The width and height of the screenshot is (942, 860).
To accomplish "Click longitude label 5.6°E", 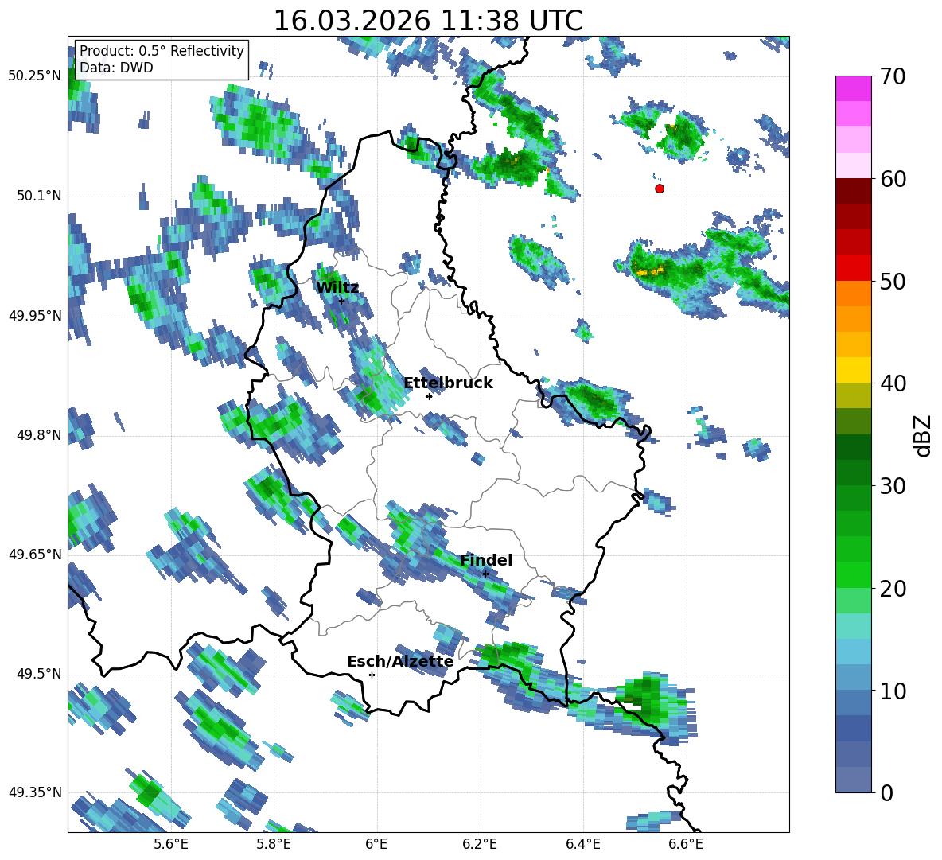I will (170, 844).
